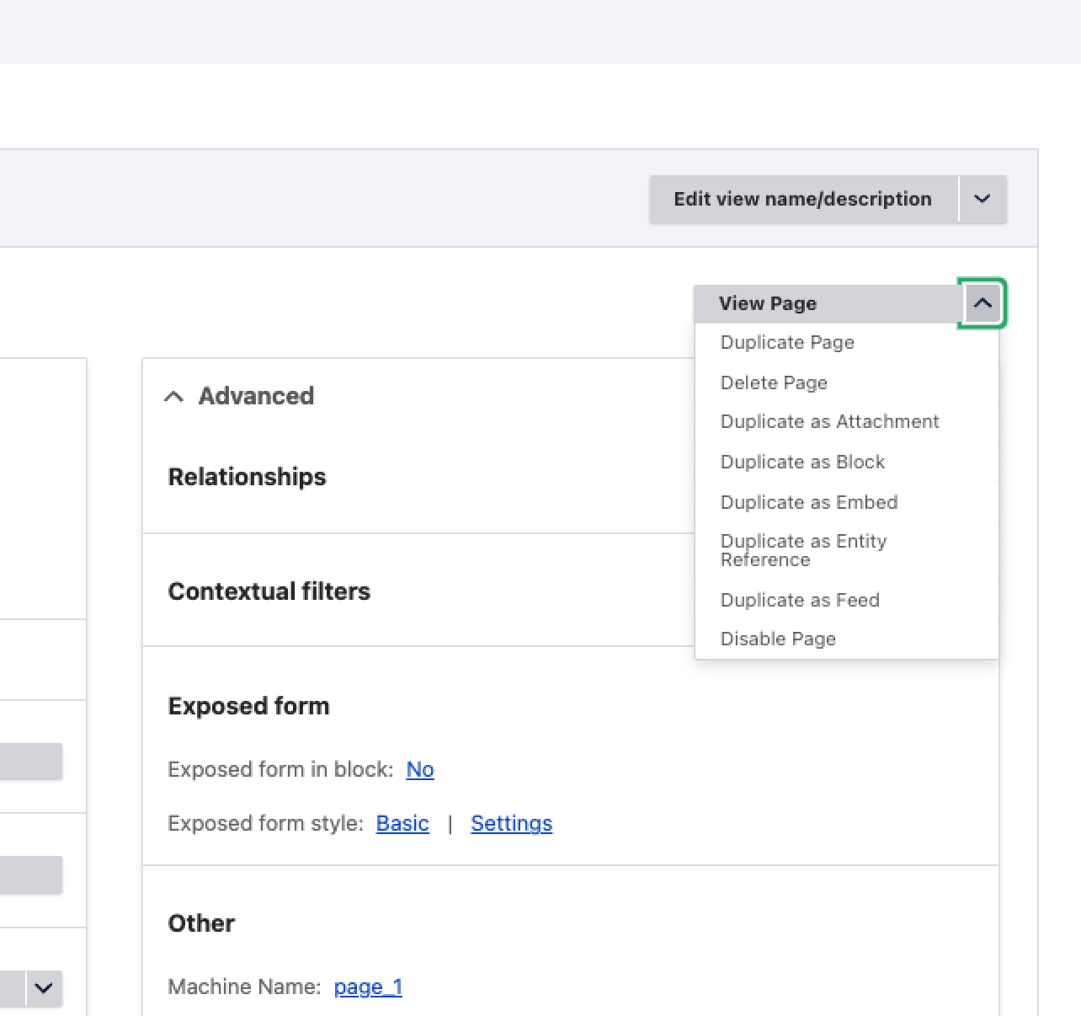Pick the Duplicate as Block option
This screenshot has height=1016, width=1081.
tap(802, 463)
